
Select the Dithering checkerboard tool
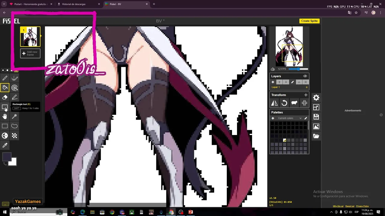(x=14, y=136)
